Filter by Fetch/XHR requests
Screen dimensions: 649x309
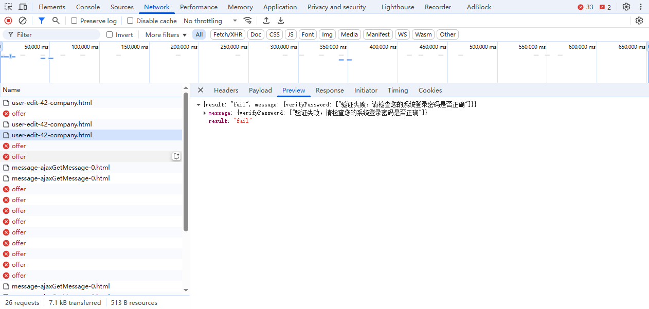coord(228,34)
